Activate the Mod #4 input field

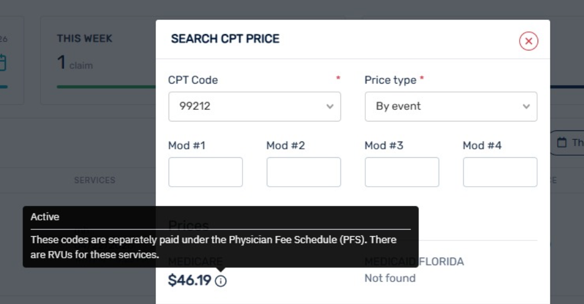coord(500,172)
